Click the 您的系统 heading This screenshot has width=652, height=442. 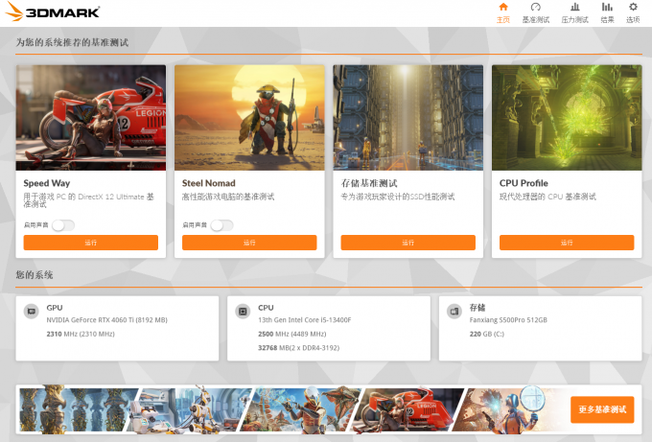[35, 275]
